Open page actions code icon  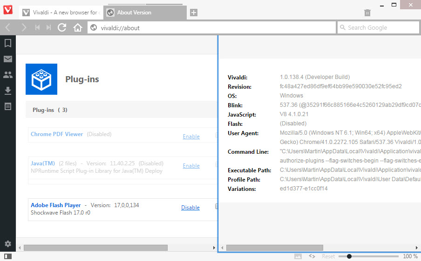click(312, 256)
